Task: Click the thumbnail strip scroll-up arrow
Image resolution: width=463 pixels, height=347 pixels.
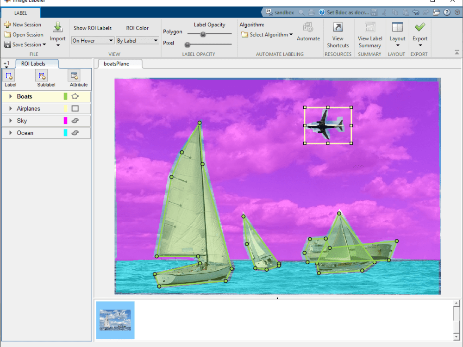Action: [x=456, y=303]
